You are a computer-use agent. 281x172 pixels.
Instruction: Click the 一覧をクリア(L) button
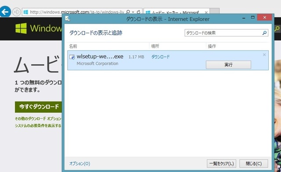(x=221, y=163)
